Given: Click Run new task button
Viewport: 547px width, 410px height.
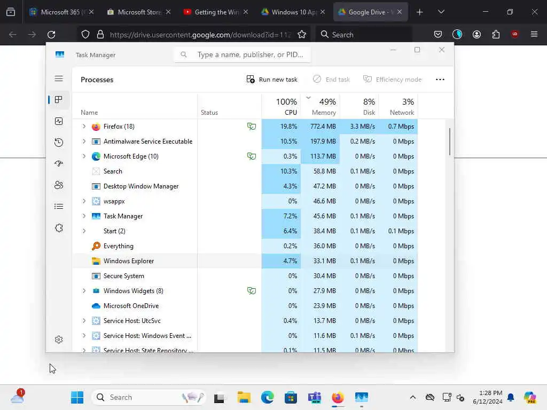Looking at the screenshot, I should 272,80.
